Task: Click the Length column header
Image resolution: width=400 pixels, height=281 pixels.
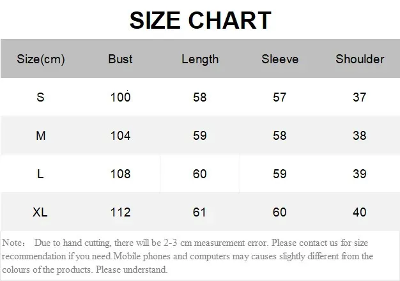Action: point(200,59)
